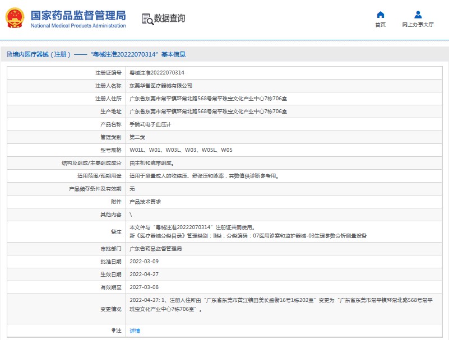Click the model spec W01L、W01 cell

[x=180, y=150]
